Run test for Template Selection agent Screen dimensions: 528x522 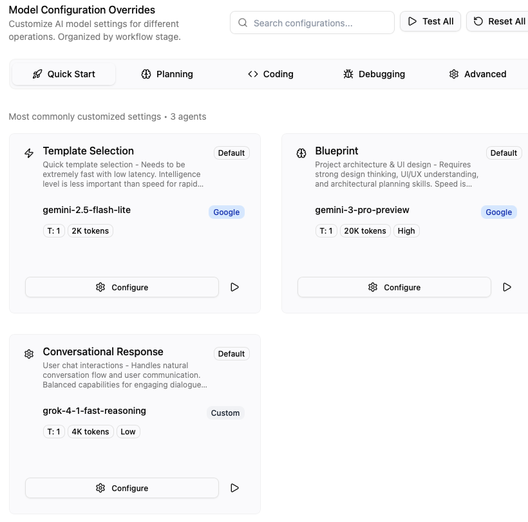pyautogui.click(x=234, y=287)
